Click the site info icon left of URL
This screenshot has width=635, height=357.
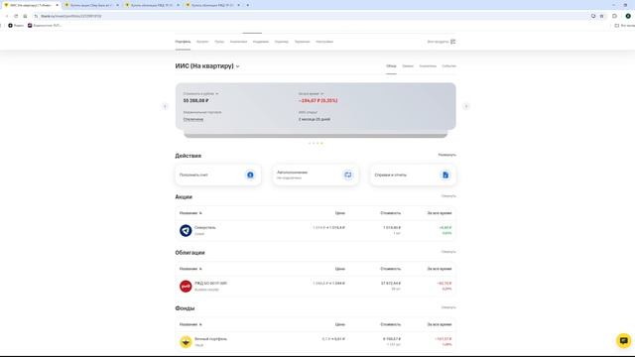pyautogui.click(x=36, y=16)
